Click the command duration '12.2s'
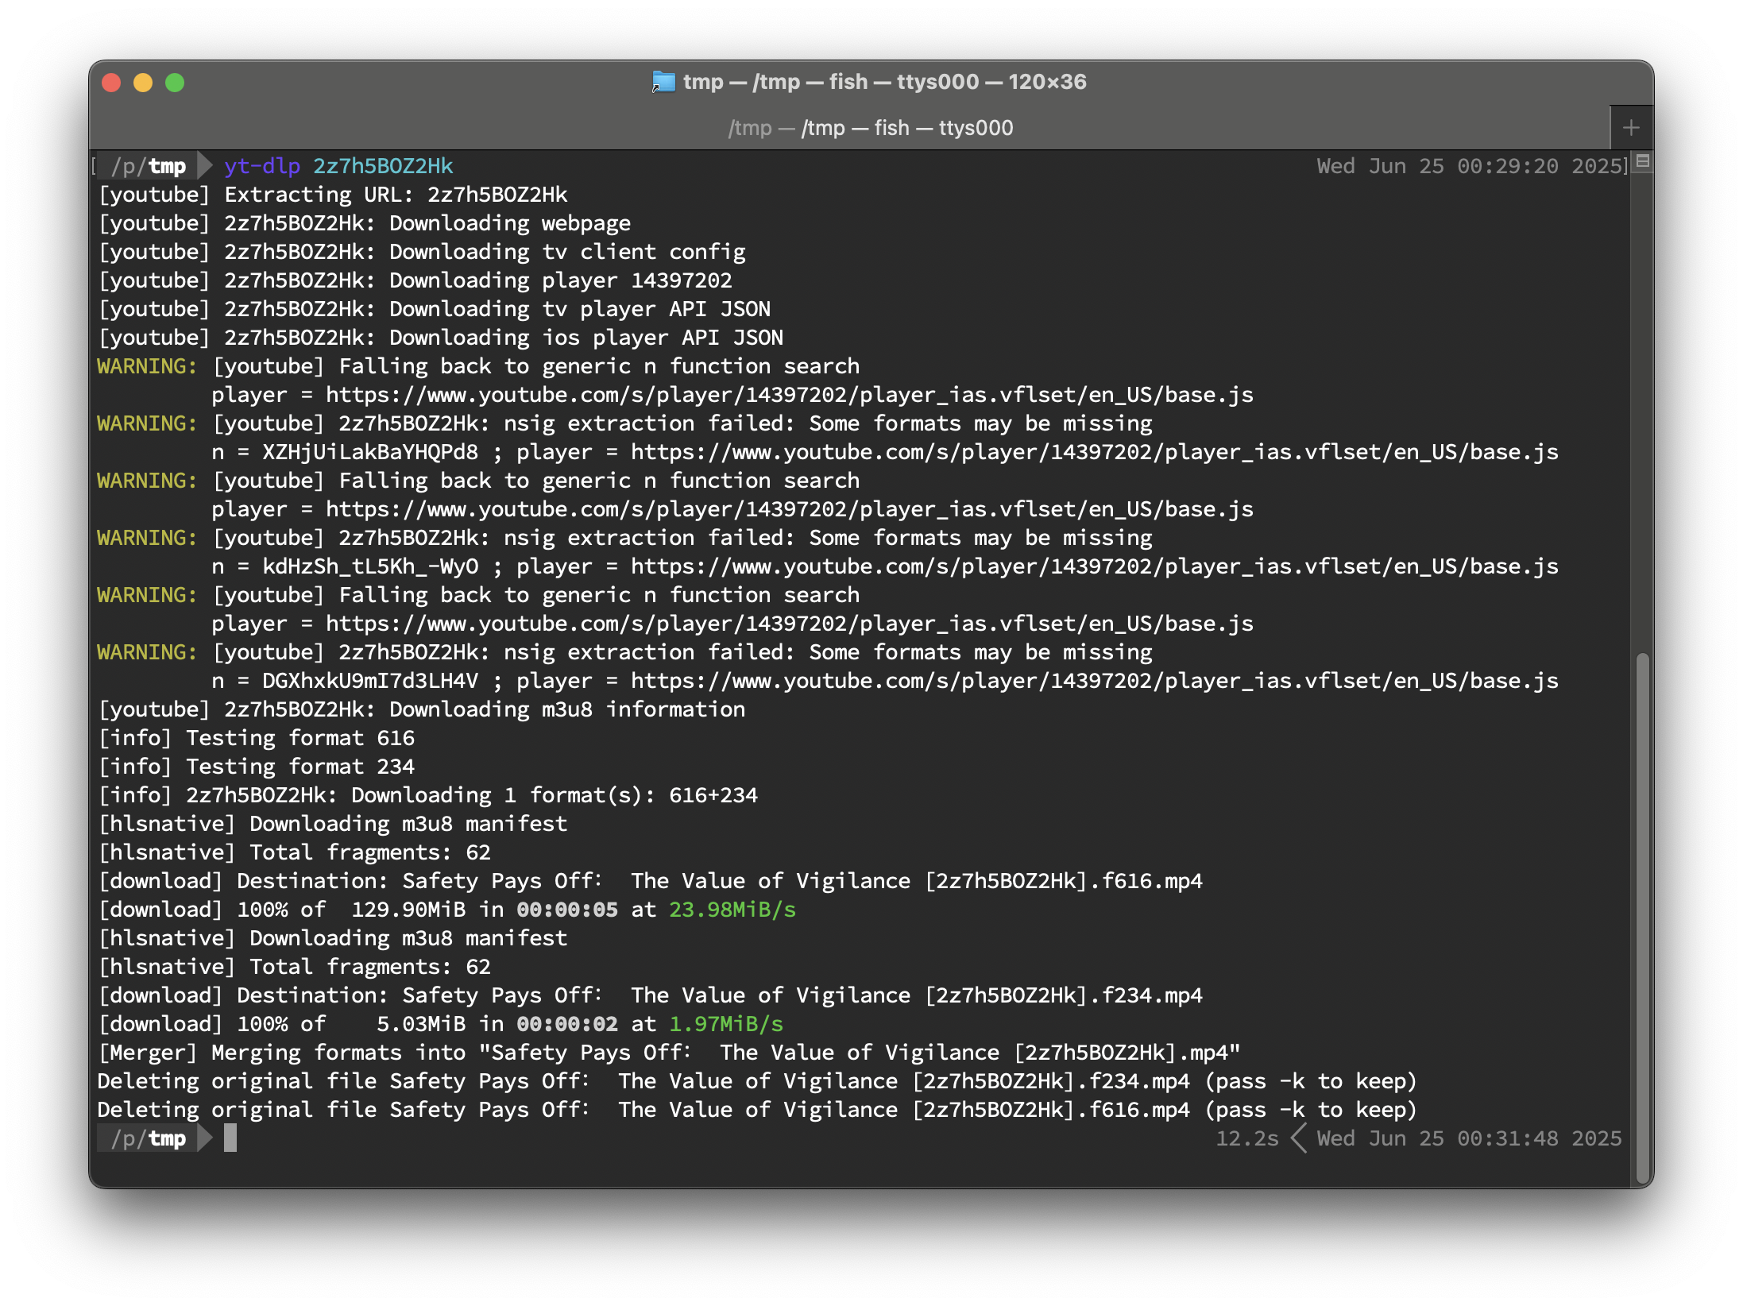1743x1306 pixels. (x=1247, y=1138)
